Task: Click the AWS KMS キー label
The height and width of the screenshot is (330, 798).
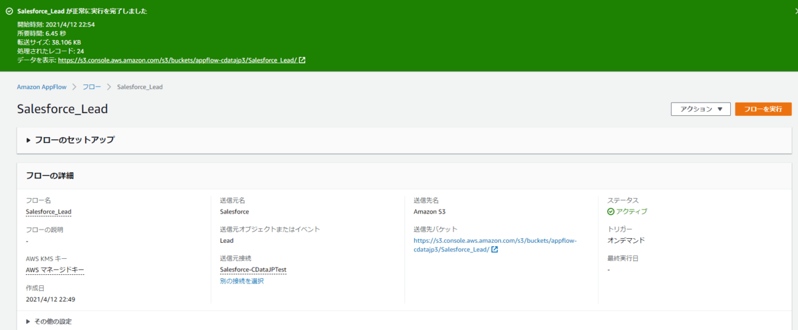Action: pos(46,258)
